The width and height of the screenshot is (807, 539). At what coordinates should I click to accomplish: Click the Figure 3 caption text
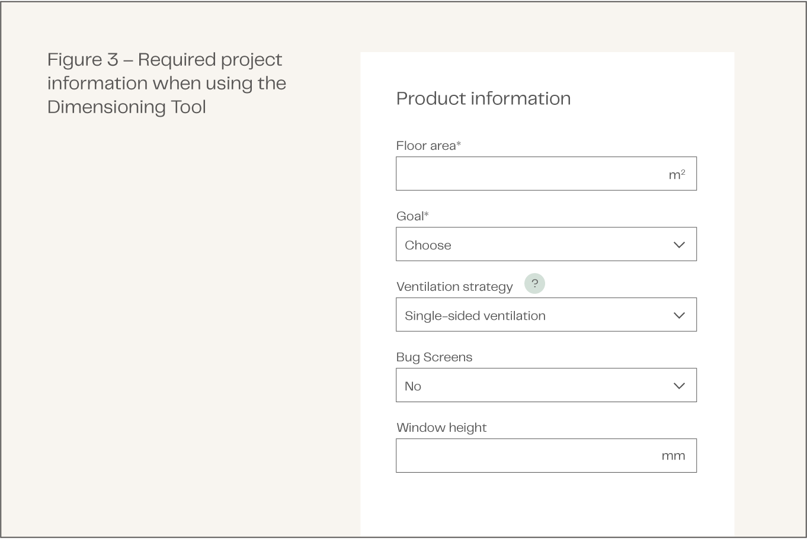pyautogui.click(x=166, y=60)
